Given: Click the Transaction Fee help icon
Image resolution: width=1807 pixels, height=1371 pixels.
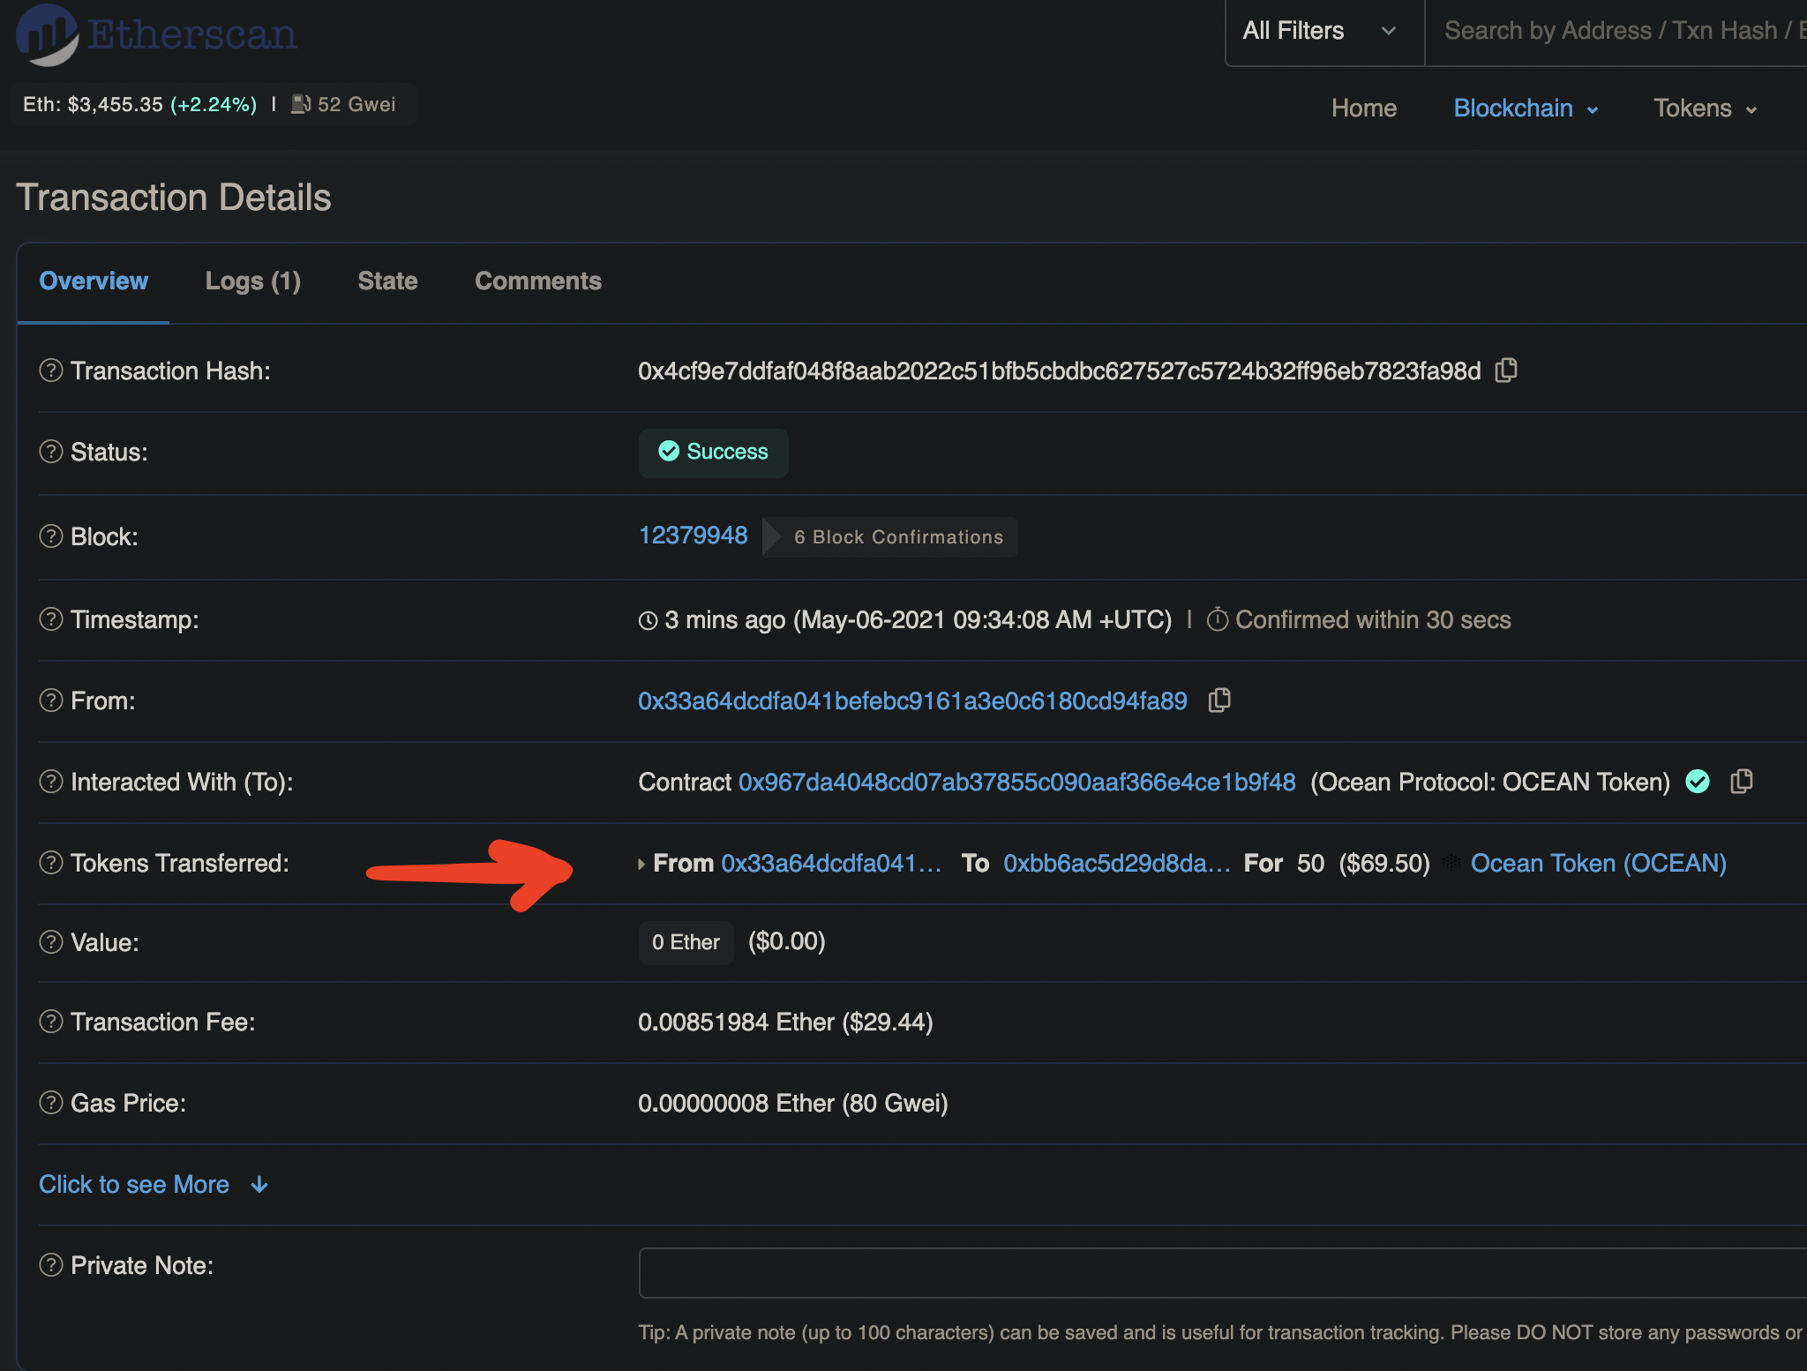Looking at the screenshot, I should 51,1022.
